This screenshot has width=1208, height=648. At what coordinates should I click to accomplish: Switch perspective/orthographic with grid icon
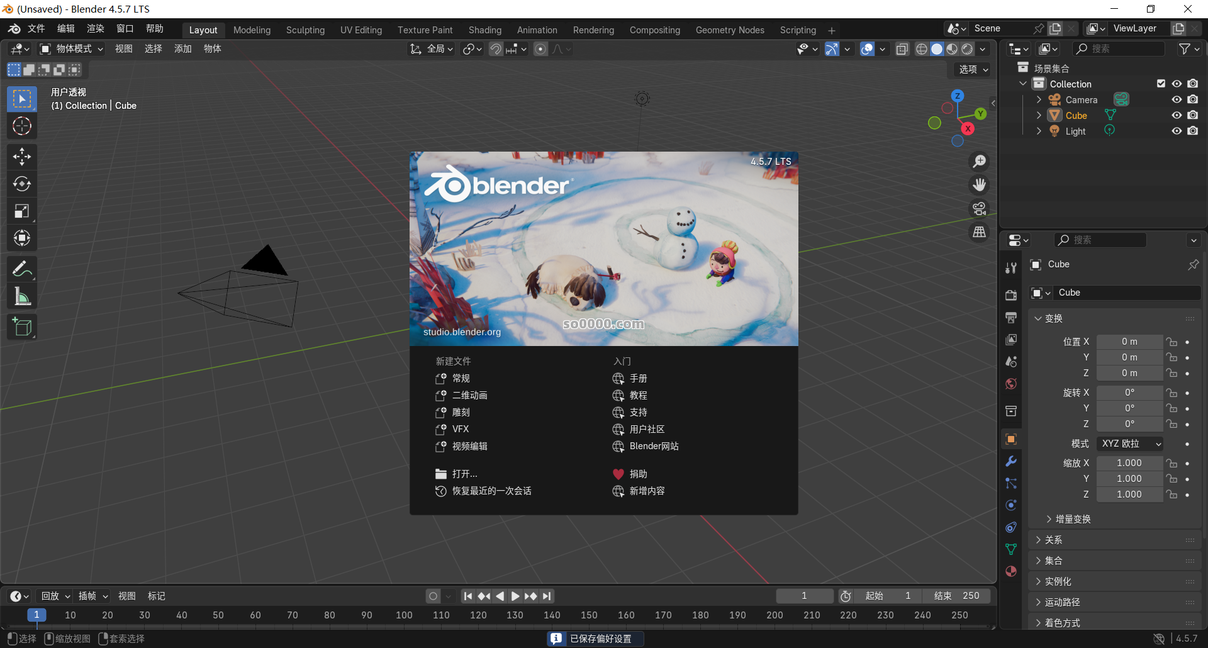pos(980,232)
